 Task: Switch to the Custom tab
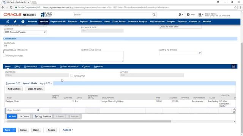point(86,66)
